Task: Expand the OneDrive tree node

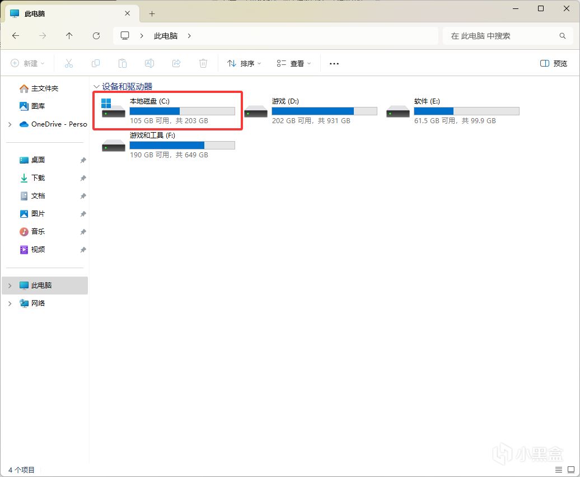Action: [10, 125]
